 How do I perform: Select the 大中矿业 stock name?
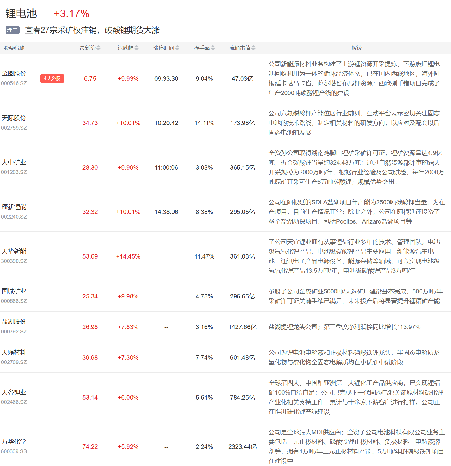pos(14,162)
